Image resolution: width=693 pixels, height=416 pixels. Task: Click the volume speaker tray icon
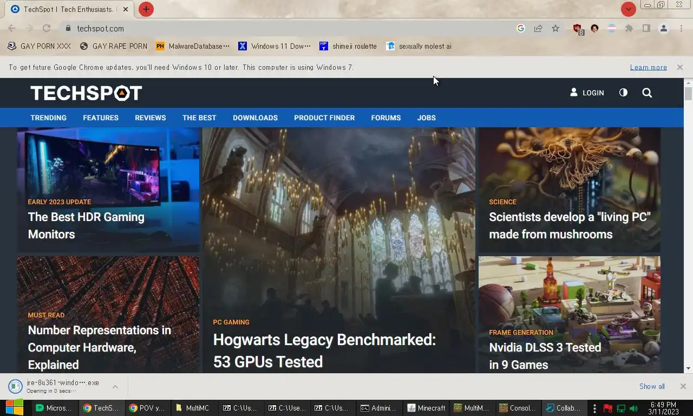[x=633, y=408]
